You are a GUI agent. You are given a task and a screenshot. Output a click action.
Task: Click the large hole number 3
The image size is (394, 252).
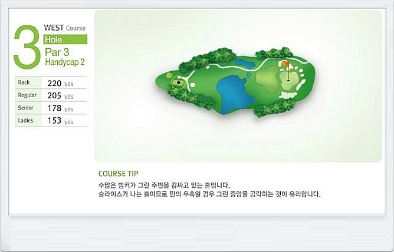(x=27, y=47)
